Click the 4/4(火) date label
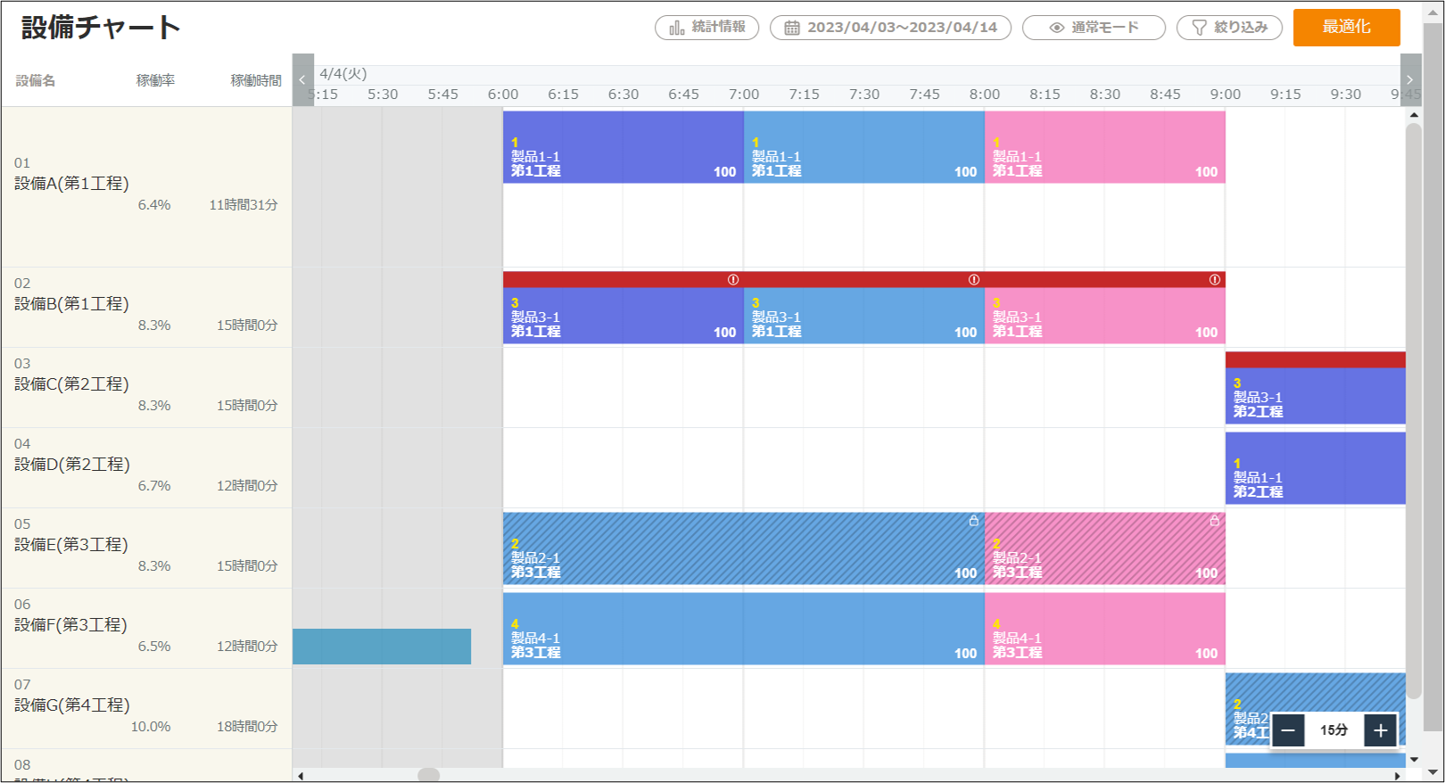Viewport: 1445px width, 783px height. coord(343,74)
